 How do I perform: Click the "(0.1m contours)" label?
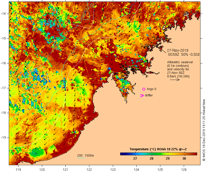(x=178, y=66)
